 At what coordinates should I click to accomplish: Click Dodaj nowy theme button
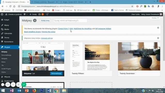pos(45,21)
